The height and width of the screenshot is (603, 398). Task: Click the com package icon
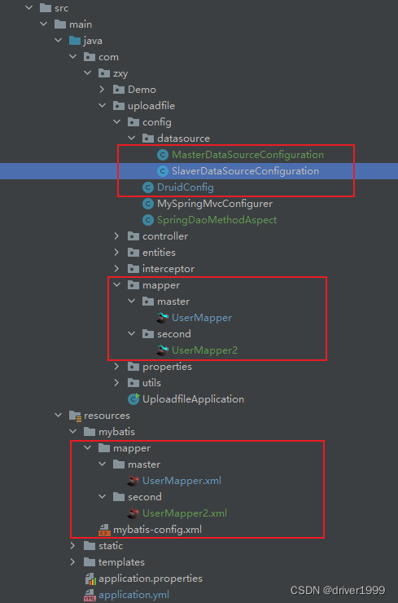click(90, 56)
